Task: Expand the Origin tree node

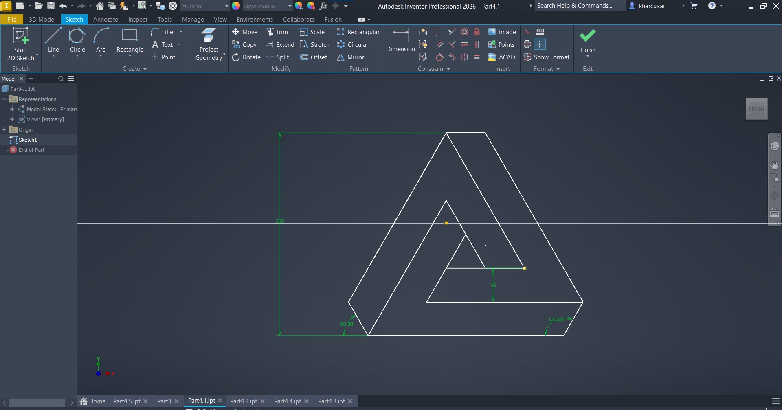Action: pos(4,129)
